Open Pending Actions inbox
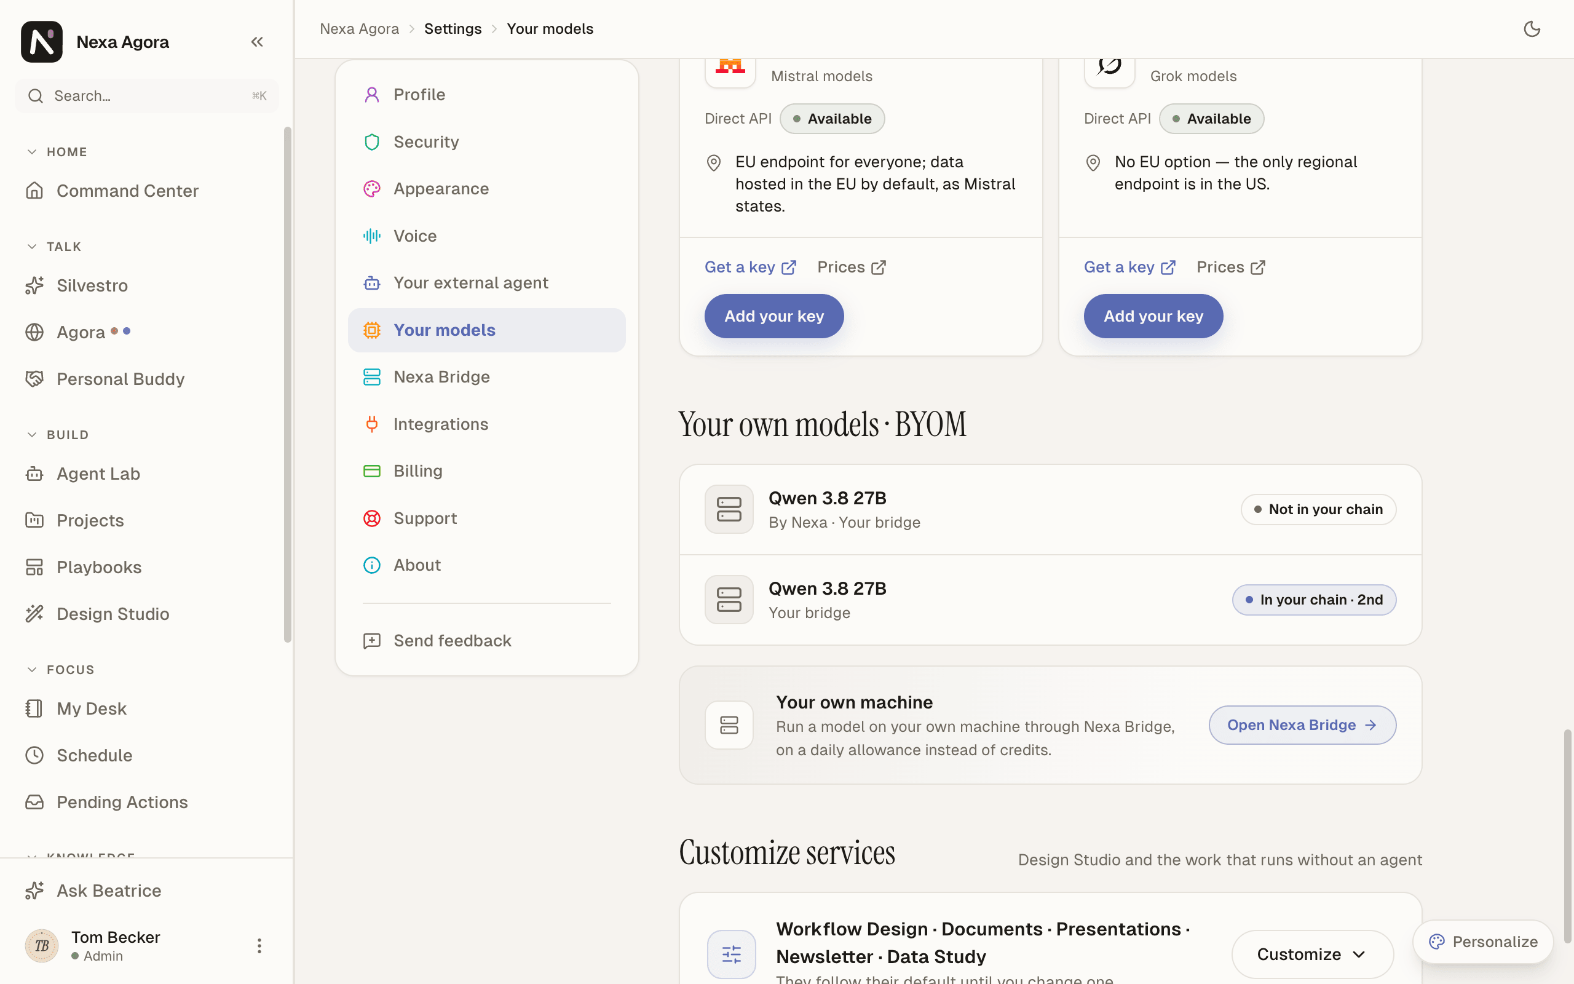The width and height of the screenshot is (1574, 984). 146,802
